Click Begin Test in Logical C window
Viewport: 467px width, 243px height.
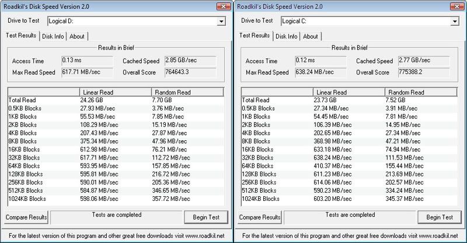[x=440, y=217]
